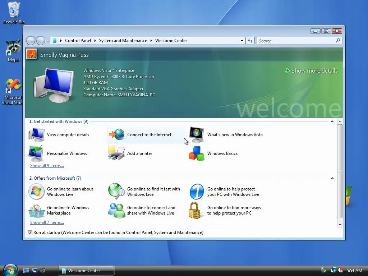Click the Switch between windows quick launch icon

pos(34,271)
